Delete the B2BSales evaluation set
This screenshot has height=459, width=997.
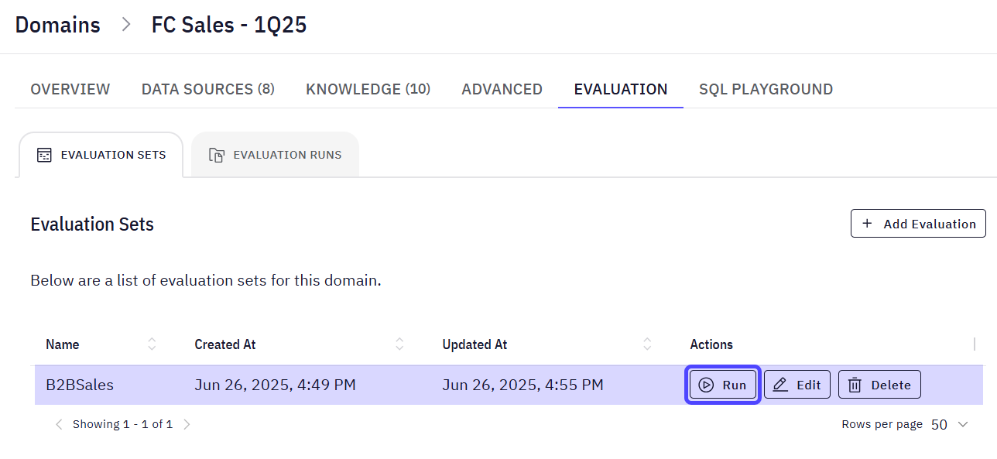click(879, 385)
